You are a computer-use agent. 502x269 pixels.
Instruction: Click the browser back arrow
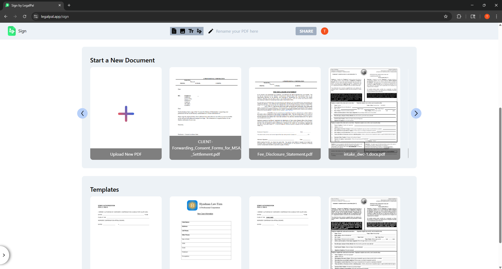(6, 16)
